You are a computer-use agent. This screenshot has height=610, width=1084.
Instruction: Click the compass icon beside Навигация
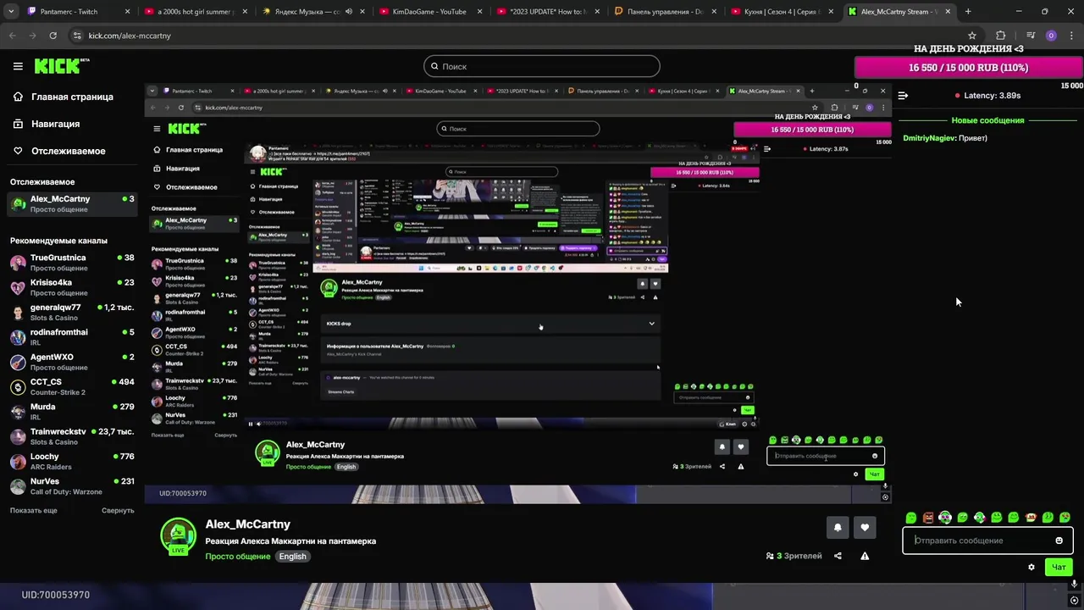coord(18,124)
